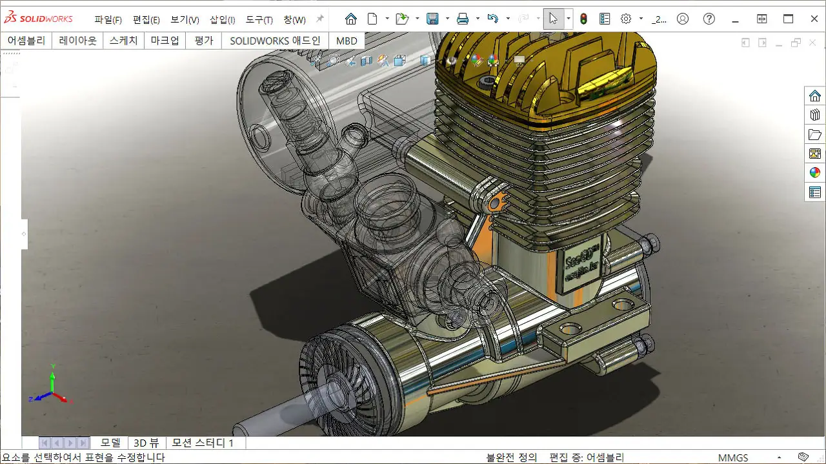The image size is (826, 464).
Task: Switch to the 스케치 tab
Action: (123, 41)
